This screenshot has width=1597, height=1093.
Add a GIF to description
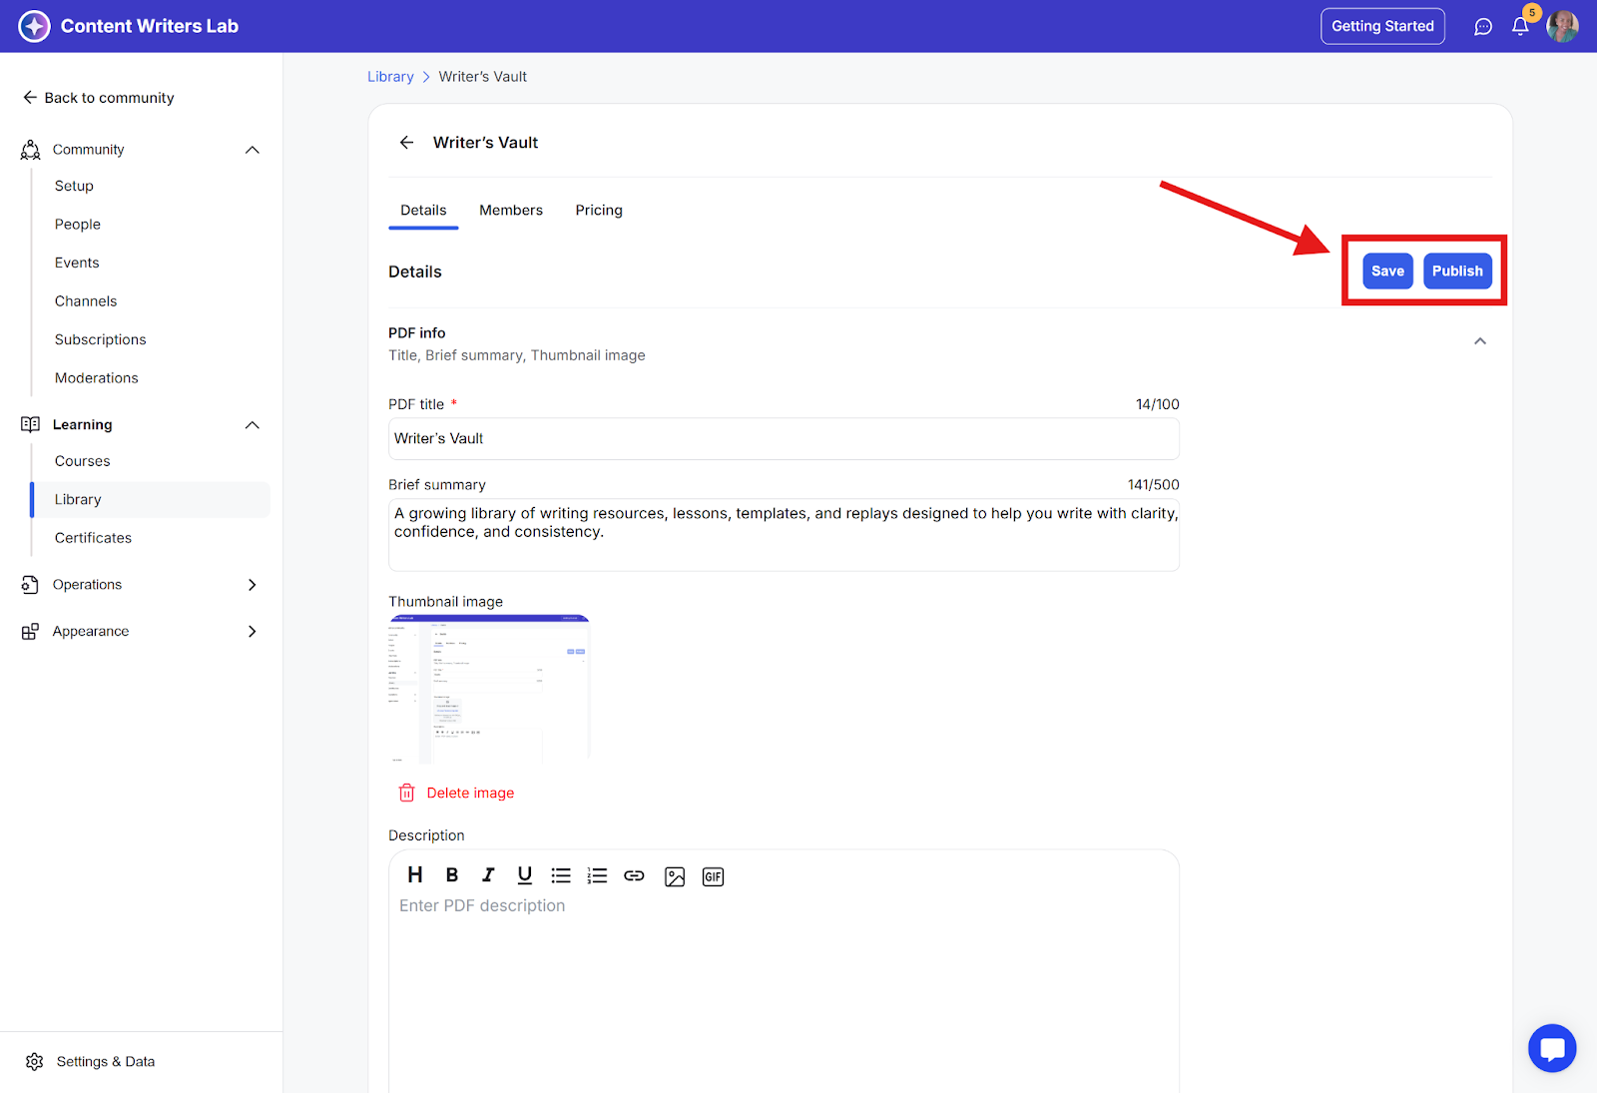(713, 876)
